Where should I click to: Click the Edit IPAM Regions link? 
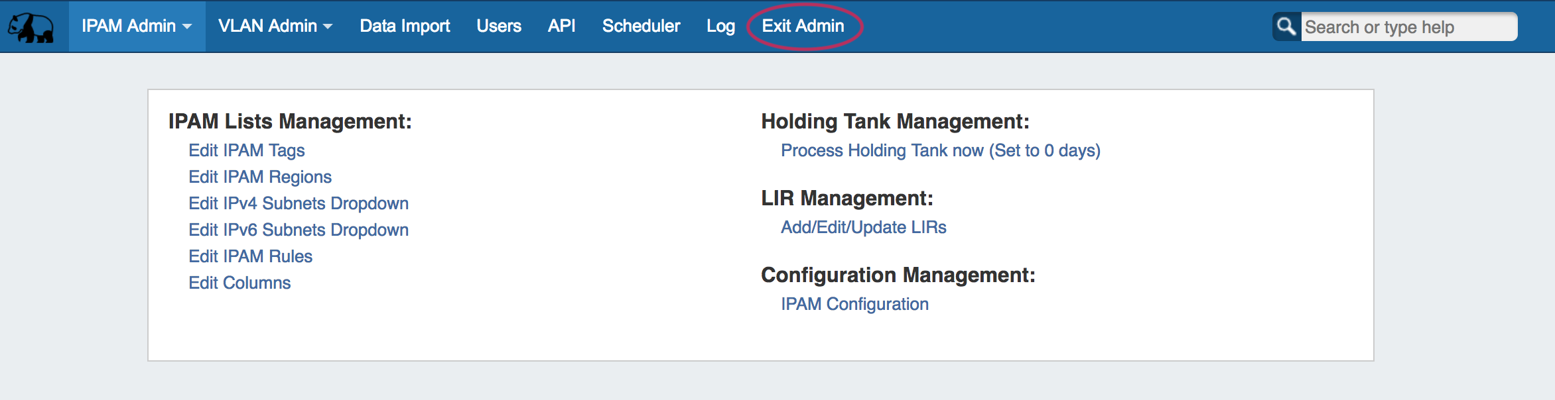(x=260, y=177)
